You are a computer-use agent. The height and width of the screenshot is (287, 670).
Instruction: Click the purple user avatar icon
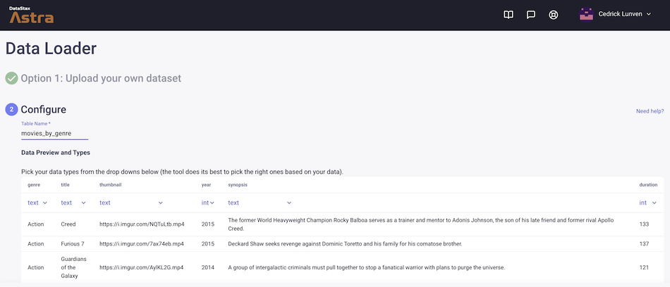586,14
